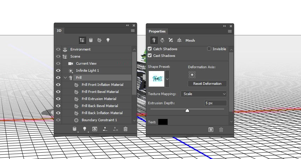Hide Infinite Light 1 eye
Viewport: 301px width, 159px height.
coord(58,71)
